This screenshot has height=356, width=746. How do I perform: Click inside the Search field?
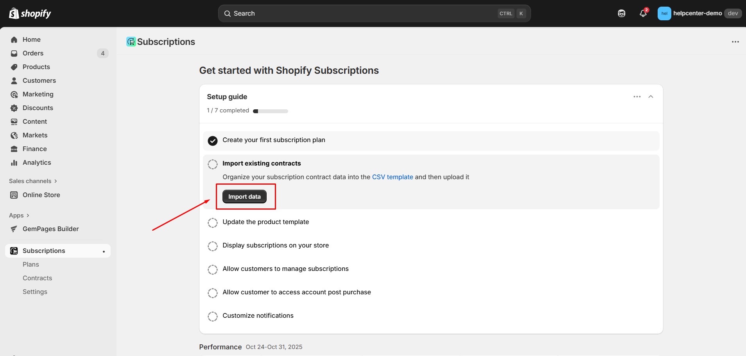[352, 13]
